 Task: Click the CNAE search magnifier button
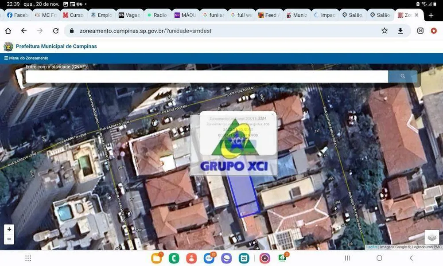point(403,76)
